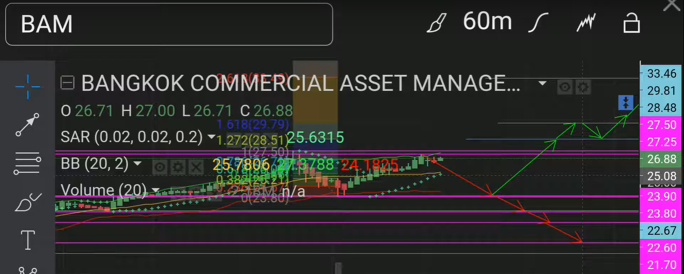Open the SAR (0.02, 0.02, 0.2) dropdown
Image resolution: width=684 pixels, height=274 pixels.
click(211, 137)
